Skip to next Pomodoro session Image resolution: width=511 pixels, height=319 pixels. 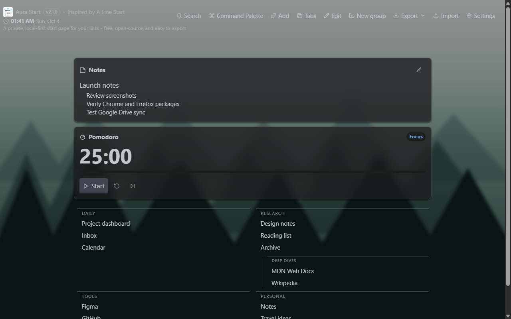coord(133,186)
